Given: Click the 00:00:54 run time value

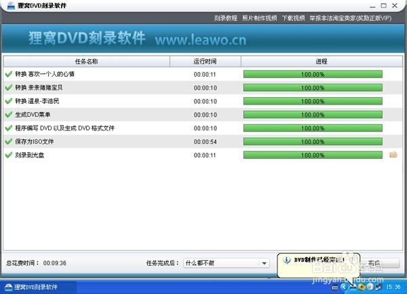Looking at the screenshot, I should (205, 142).
